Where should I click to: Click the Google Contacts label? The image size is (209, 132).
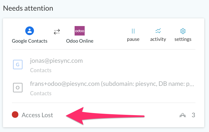coord(30,41)
